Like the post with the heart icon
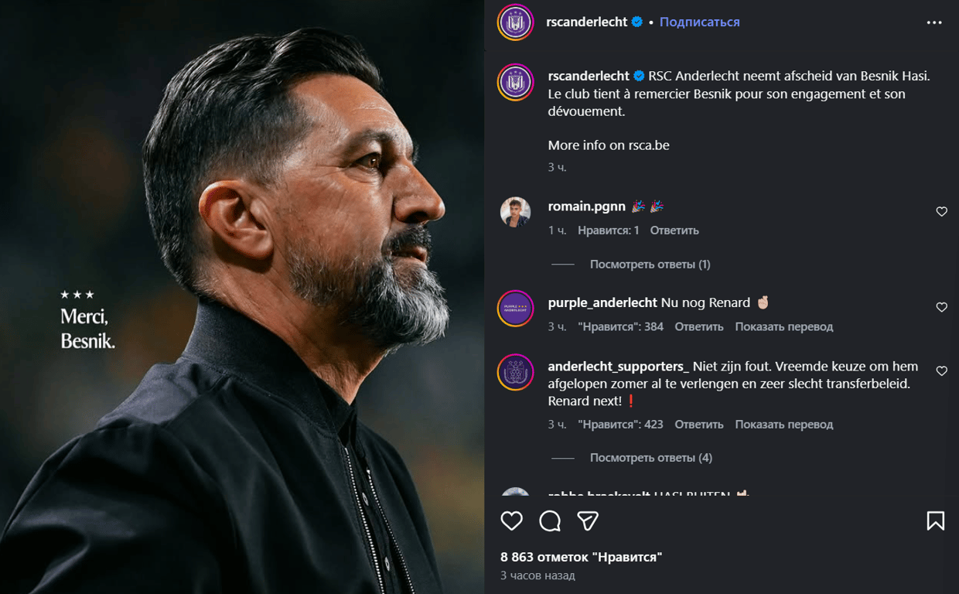Screen dimensions: 959x594 [511, 521]
